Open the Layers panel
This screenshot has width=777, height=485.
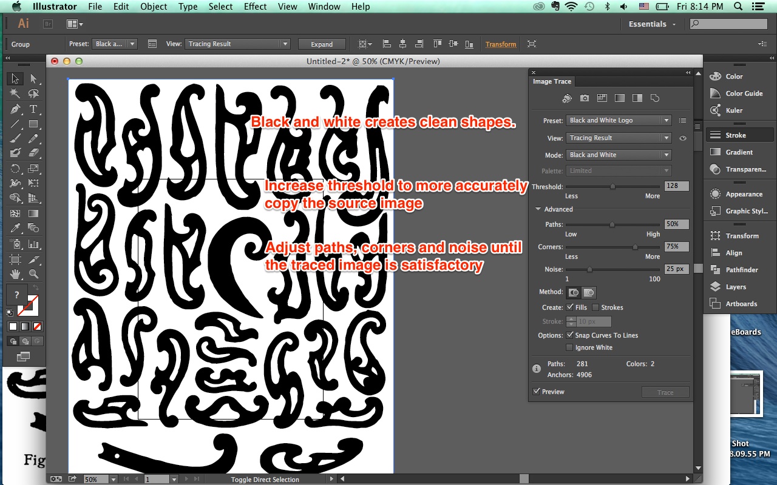(736, 287)
